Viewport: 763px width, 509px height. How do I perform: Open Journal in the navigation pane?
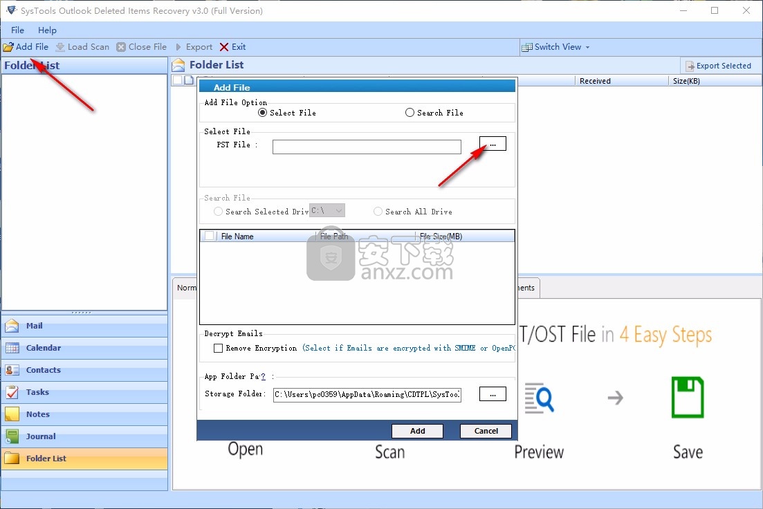click(x=84, y=436)
